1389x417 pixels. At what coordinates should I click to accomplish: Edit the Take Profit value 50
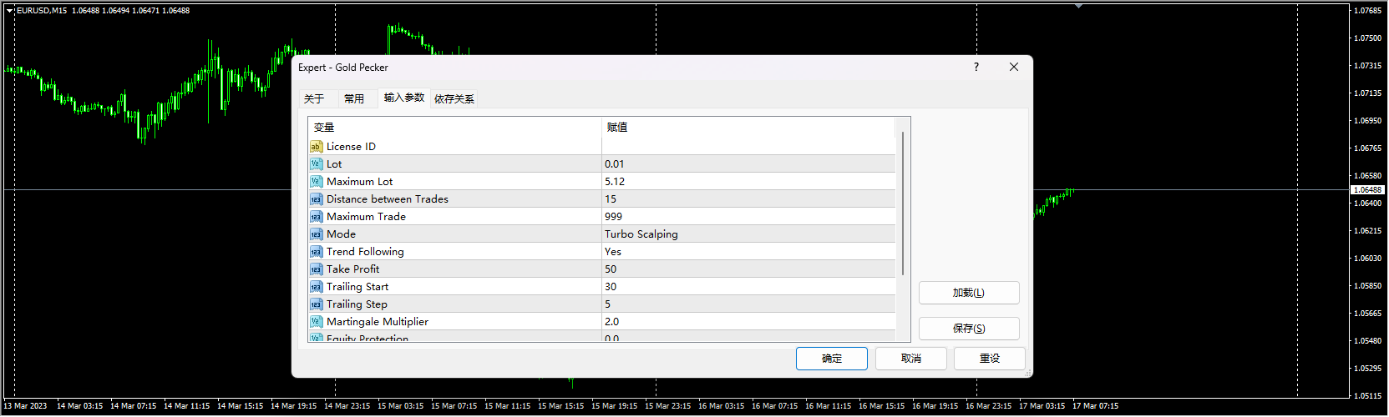pyautogui.click(x=748, y=269)
